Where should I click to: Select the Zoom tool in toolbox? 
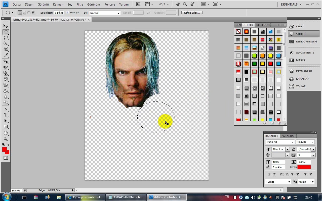[x=6, y=139]
